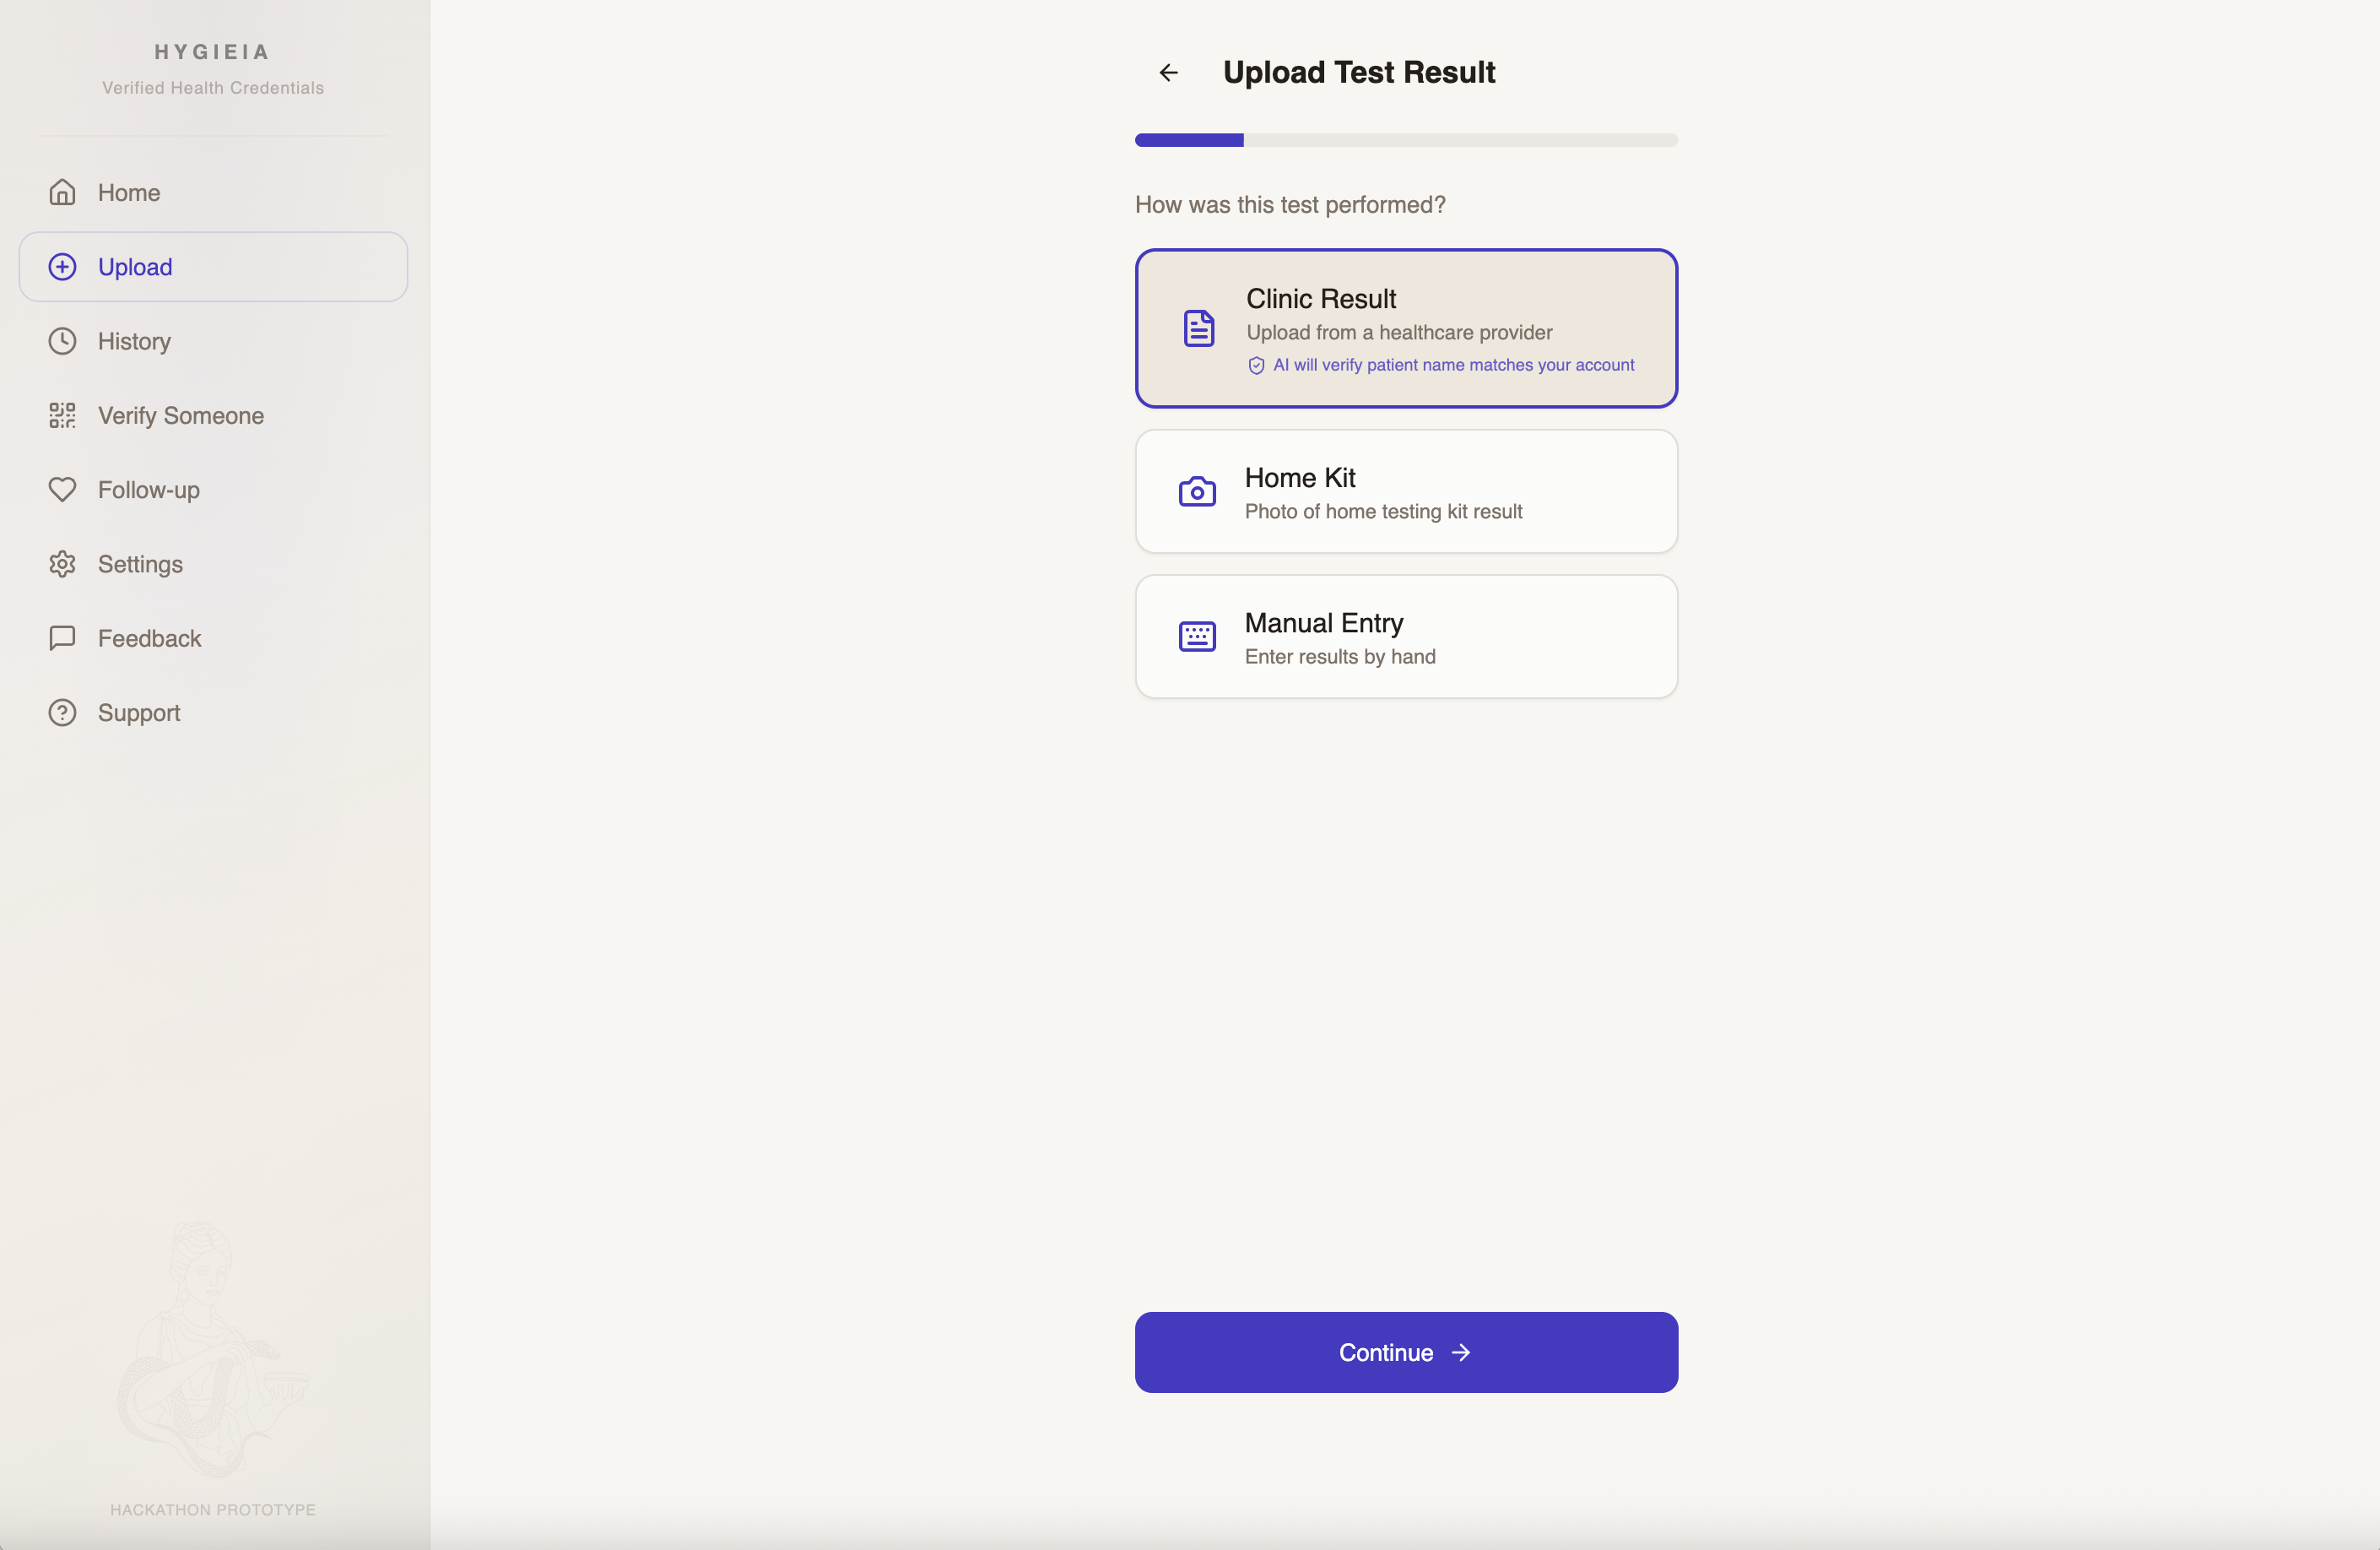Screen dimensions: 2380x1550
Task: Choose Home Kit test method
Action: (1405, 492)
